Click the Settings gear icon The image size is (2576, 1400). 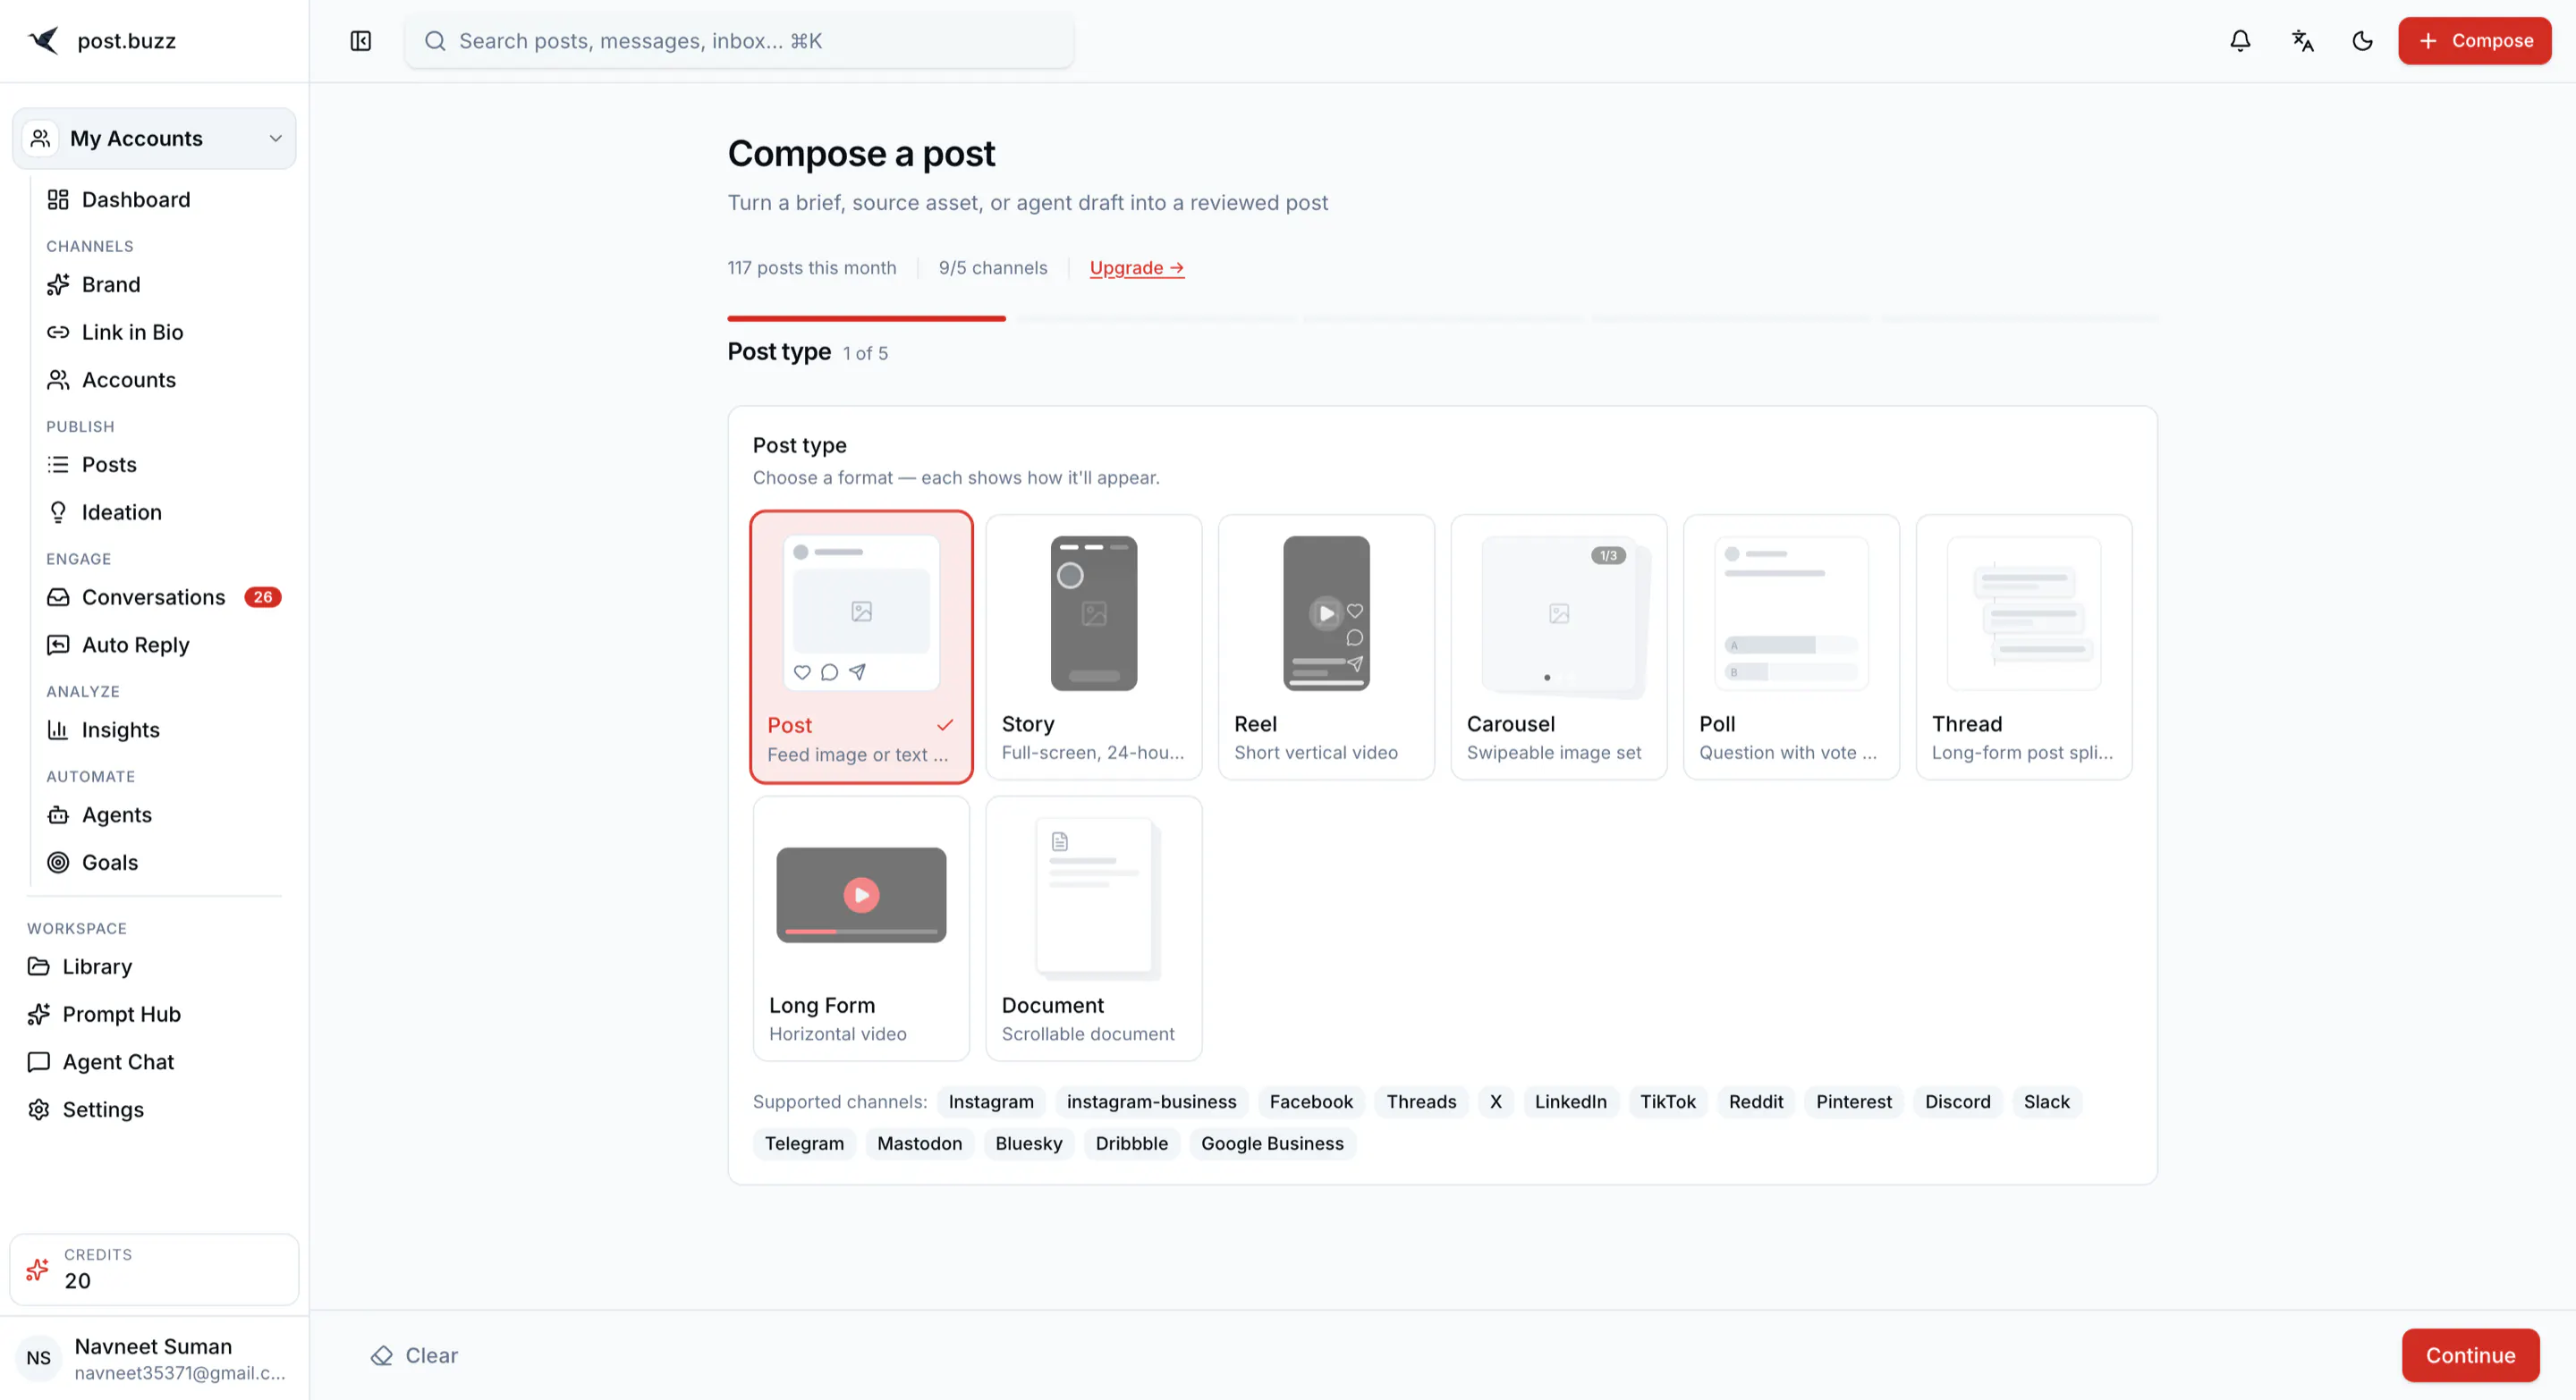point(39,1109)
